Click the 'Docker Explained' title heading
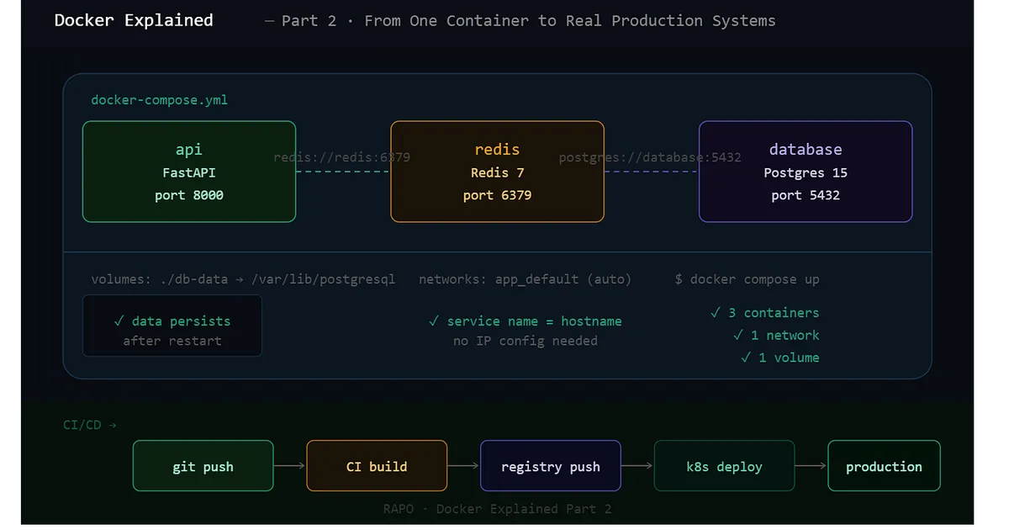 [x=133, y=20]
